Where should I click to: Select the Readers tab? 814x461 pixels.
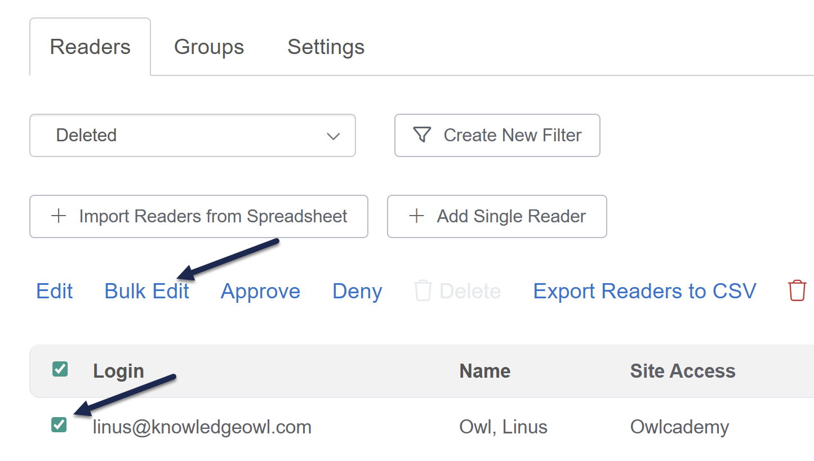[90, 47]
